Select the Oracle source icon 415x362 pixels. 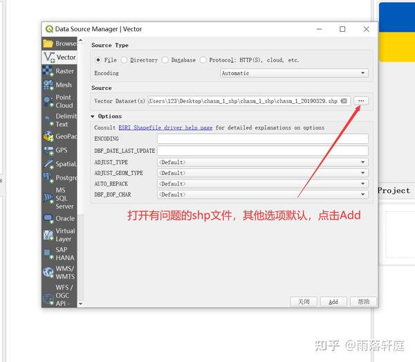(x=48, y=219)
